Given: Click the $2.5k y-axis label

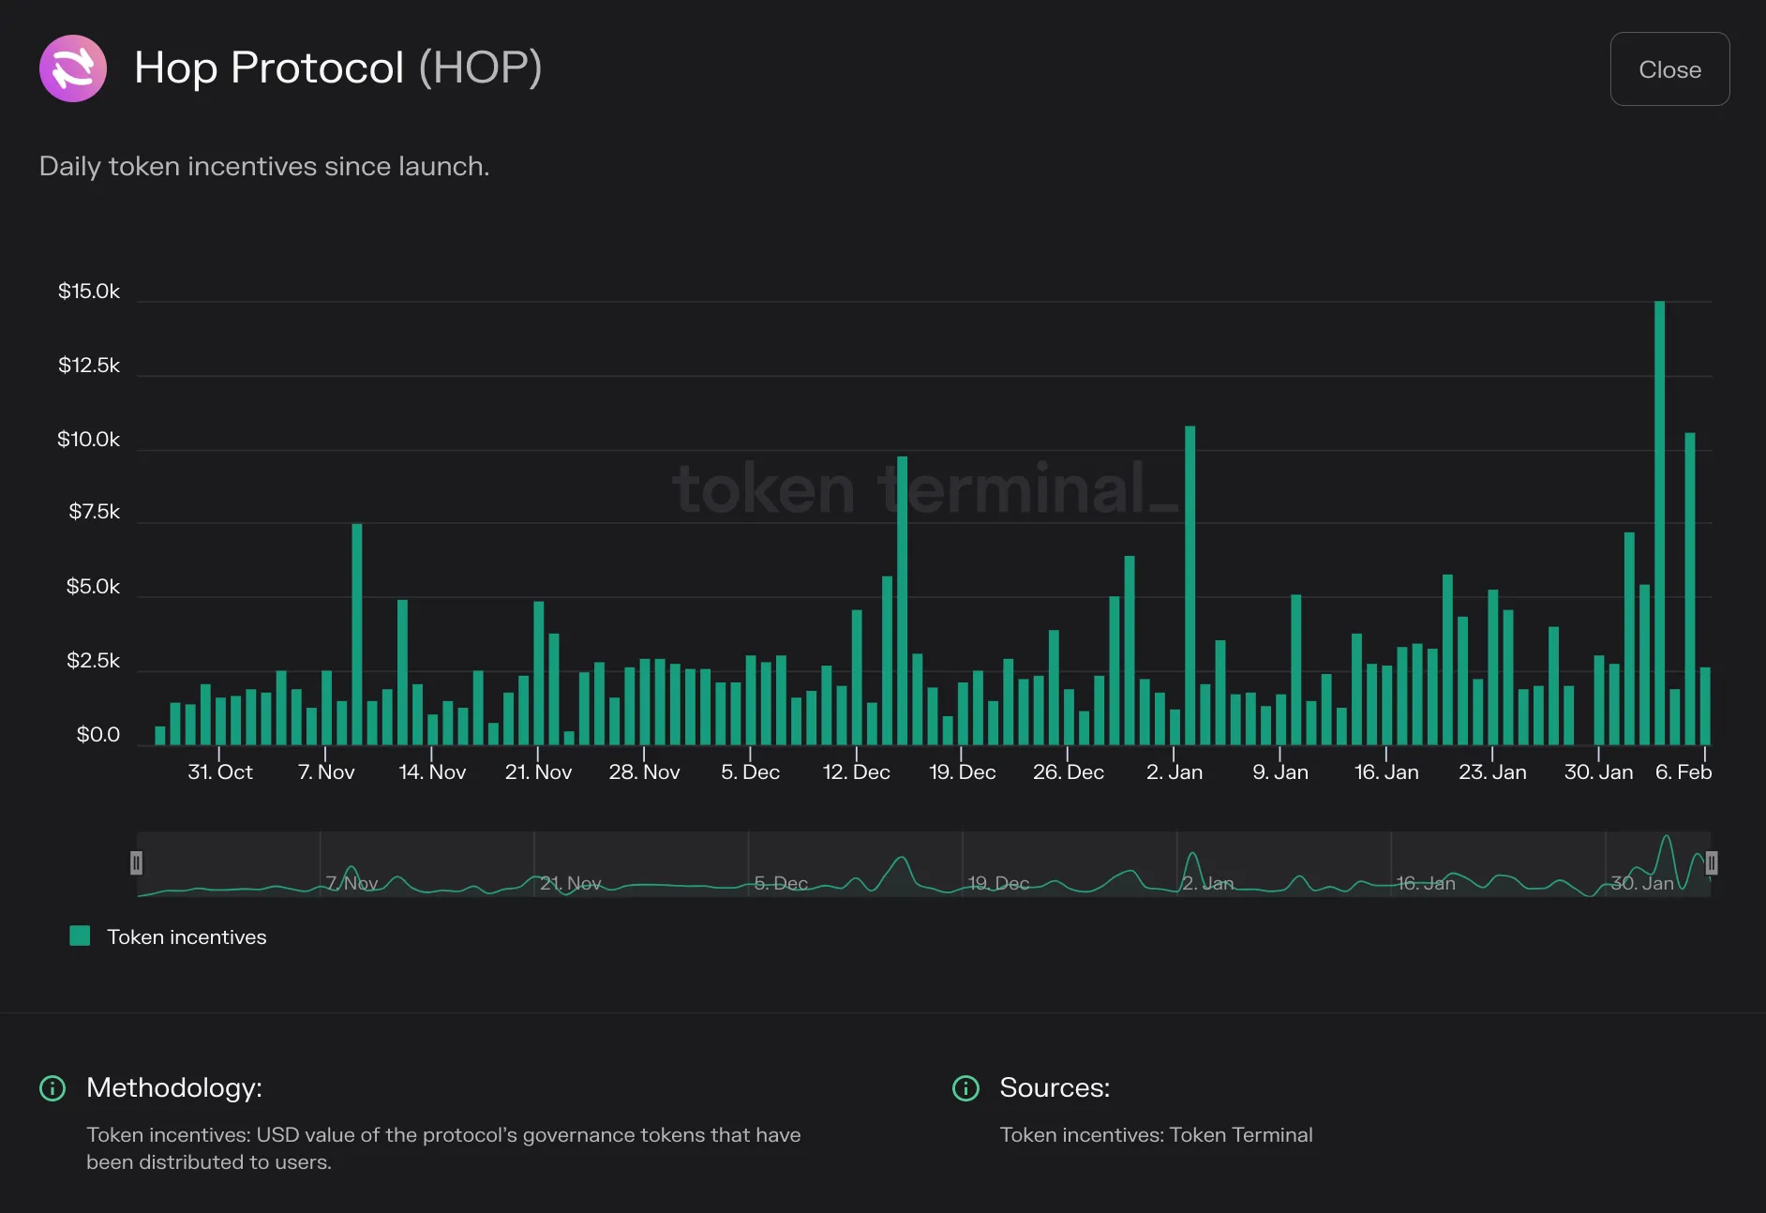Looking at the screenshot, I should pos(94,661).
